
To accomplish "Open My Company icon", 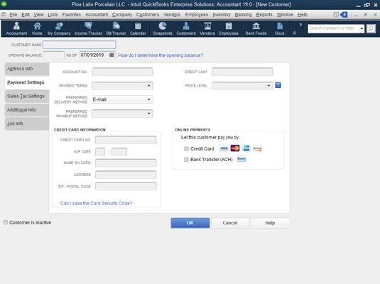I will [59, 28].
